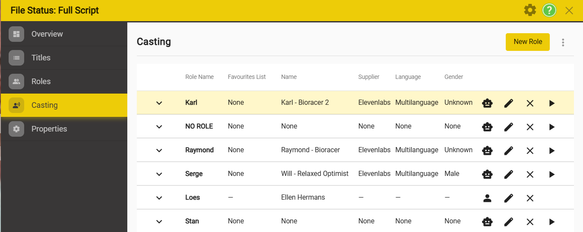Click the Loes role name

(192, 198)
